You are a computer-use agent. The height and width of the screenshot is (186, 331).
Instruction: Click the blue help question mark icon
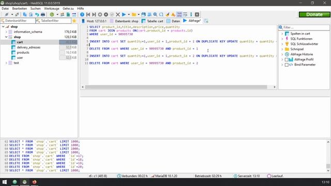[x=82, y=14]
